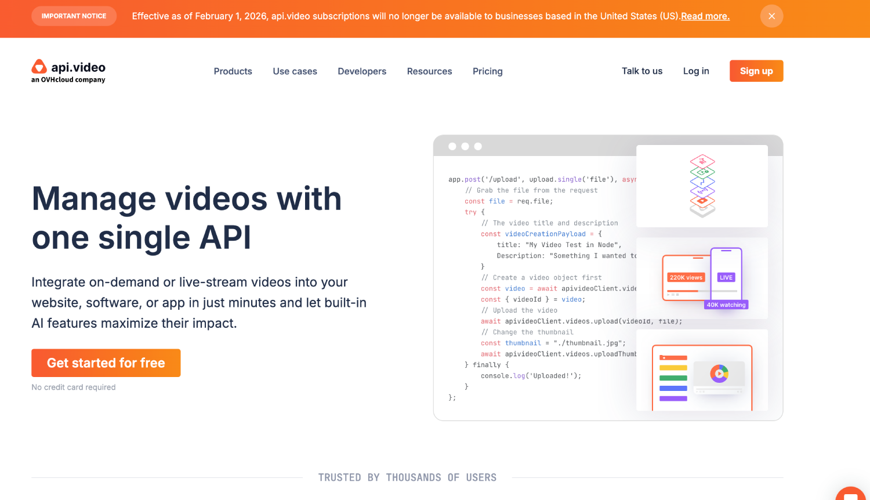
Task: Open the Developers menu
Action: pyautogui.click(x=362, y=71)
